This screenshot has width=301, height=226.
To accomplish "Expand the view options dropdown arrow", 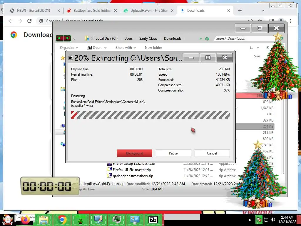I will [x=258, y=48].
